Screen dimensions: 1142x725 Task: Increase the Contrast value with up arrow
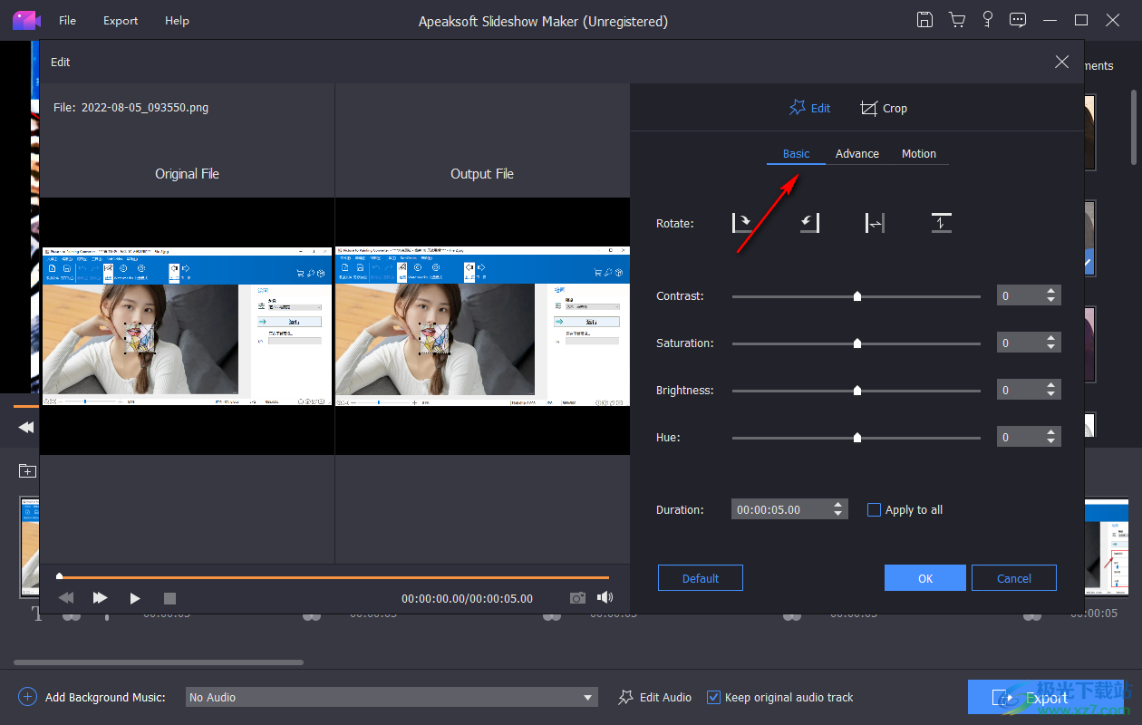1050,291
